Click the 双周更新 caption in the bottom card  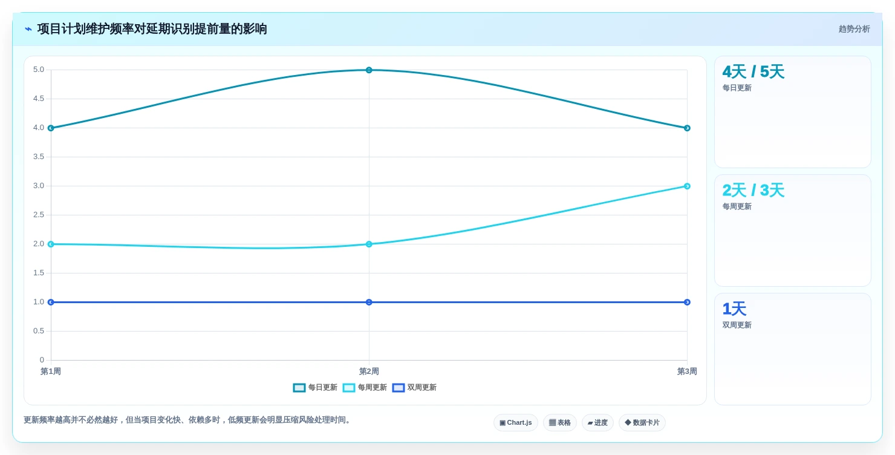(x=737, y=326)
